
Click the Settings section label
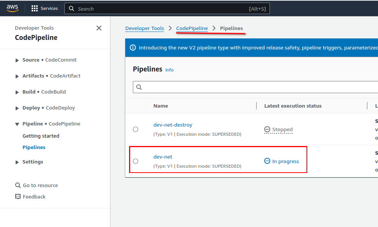[33, 162]
